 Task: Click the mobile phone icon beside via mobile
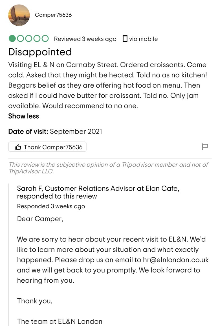point(125,39)
